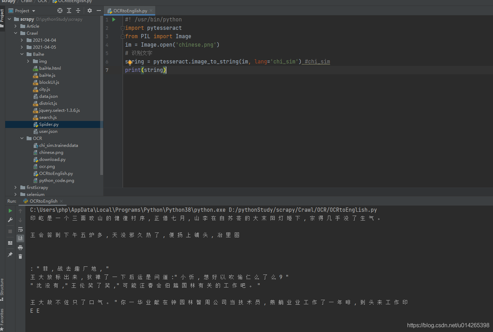Collapse the scrapy root folder
The image size is (493, 332).
coord(9,19)
